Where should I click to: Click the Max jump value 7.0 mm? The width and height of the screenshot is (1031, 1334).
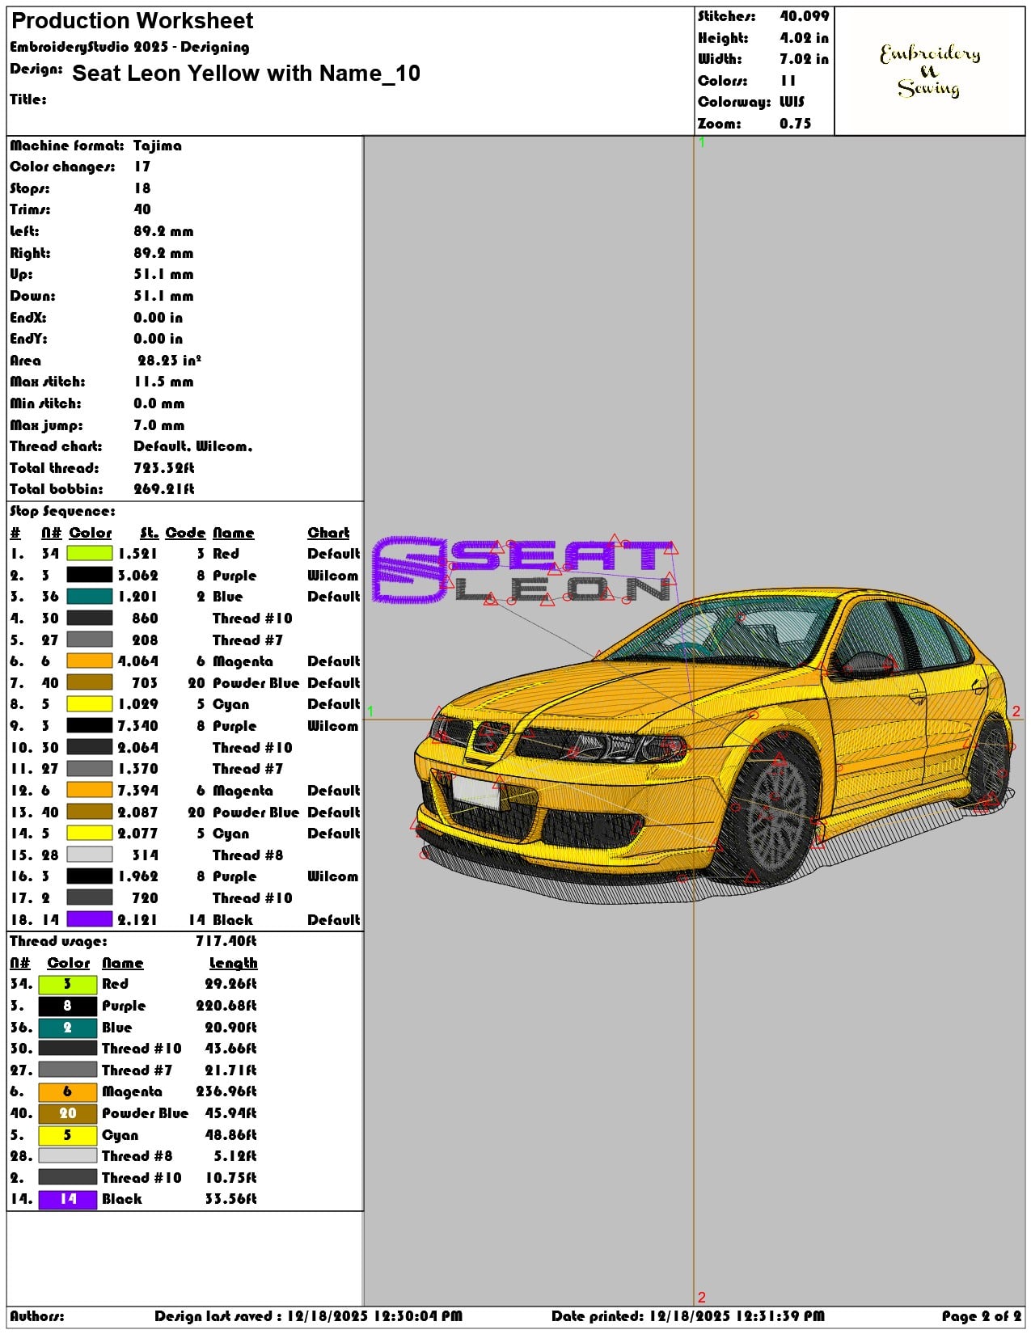(159, 425)
